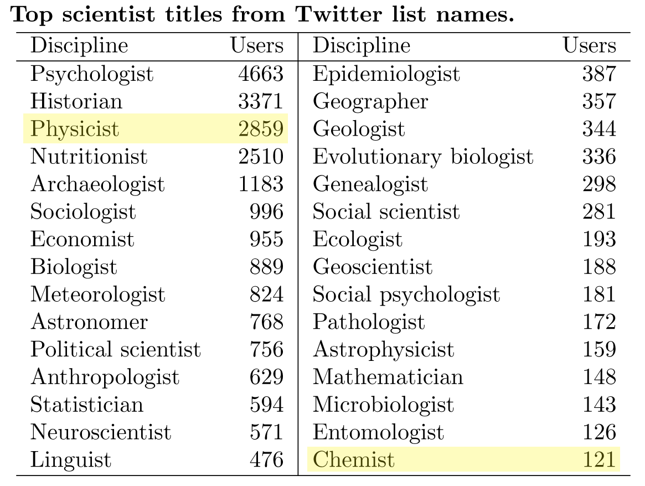Click the Entomologist count of 126
Image resolution: width=645 pixels, height=486 pixels.
[599, 432]
